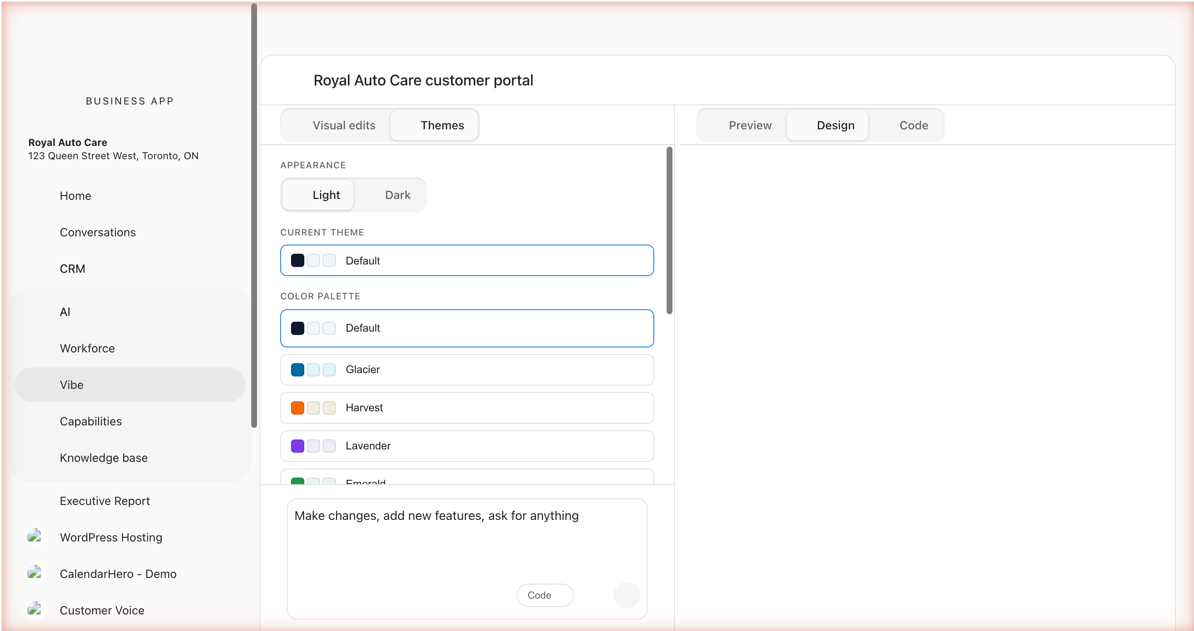Switch appearance to Dark mode
Screen dimensions: 1194x631
(397, 195)
